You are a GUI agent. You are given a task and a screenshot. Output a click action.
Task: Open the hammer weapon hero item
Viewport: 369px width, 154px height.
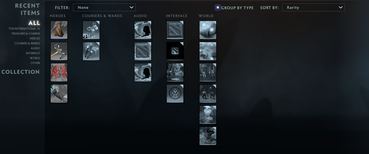tap(59, 51)
